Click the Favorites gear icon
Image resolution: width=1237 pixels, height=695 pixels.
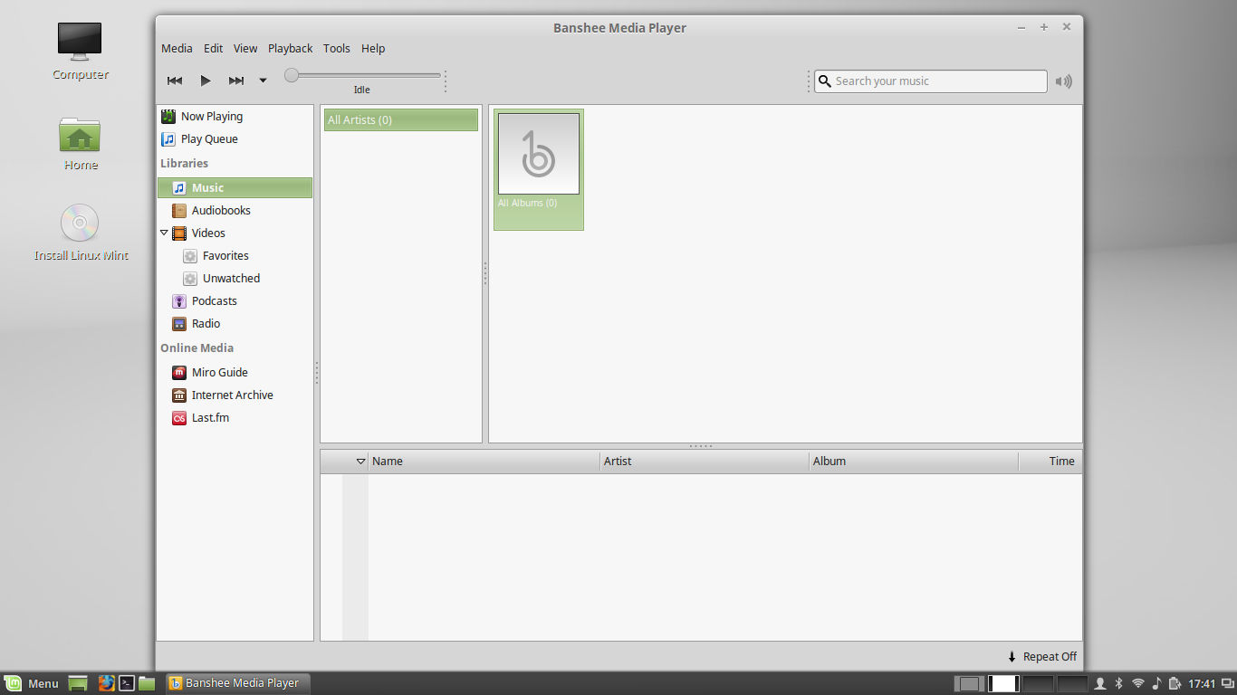click(x=190, y=256)
